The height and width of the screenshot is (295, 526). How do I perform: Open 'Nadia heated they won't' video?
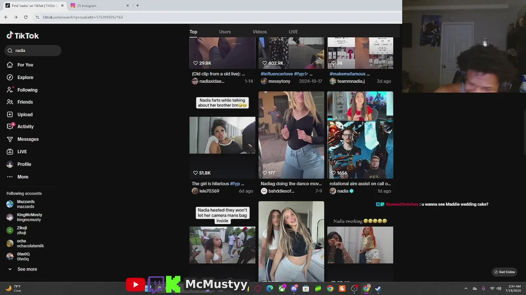pyautogui.click(x=222, y=242)
